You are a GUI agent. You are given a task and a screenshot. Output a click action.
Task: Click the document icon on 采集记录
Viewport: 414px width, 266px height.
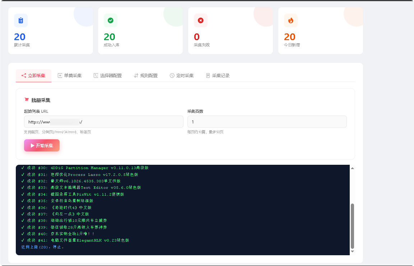pos(207,75)
